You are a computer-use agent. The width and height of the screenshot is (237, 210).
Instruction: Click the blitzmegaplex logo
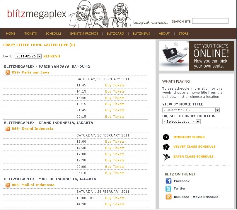37,14
